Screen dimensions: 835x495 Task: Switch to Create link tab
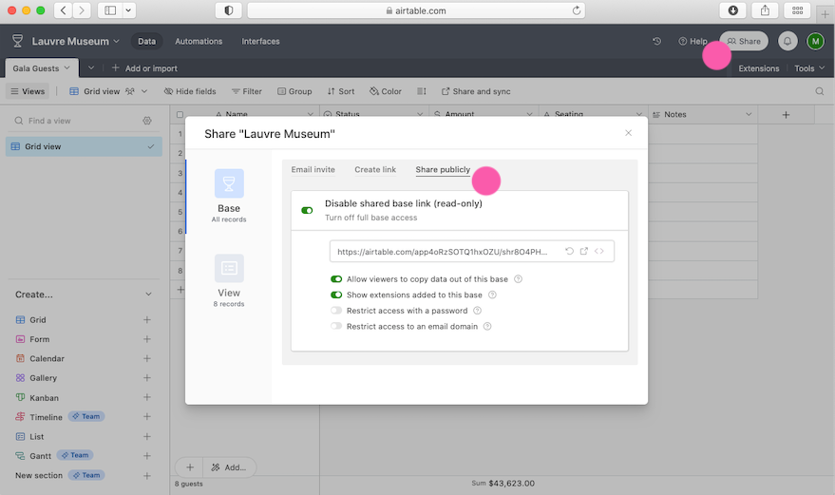[375, 169]
